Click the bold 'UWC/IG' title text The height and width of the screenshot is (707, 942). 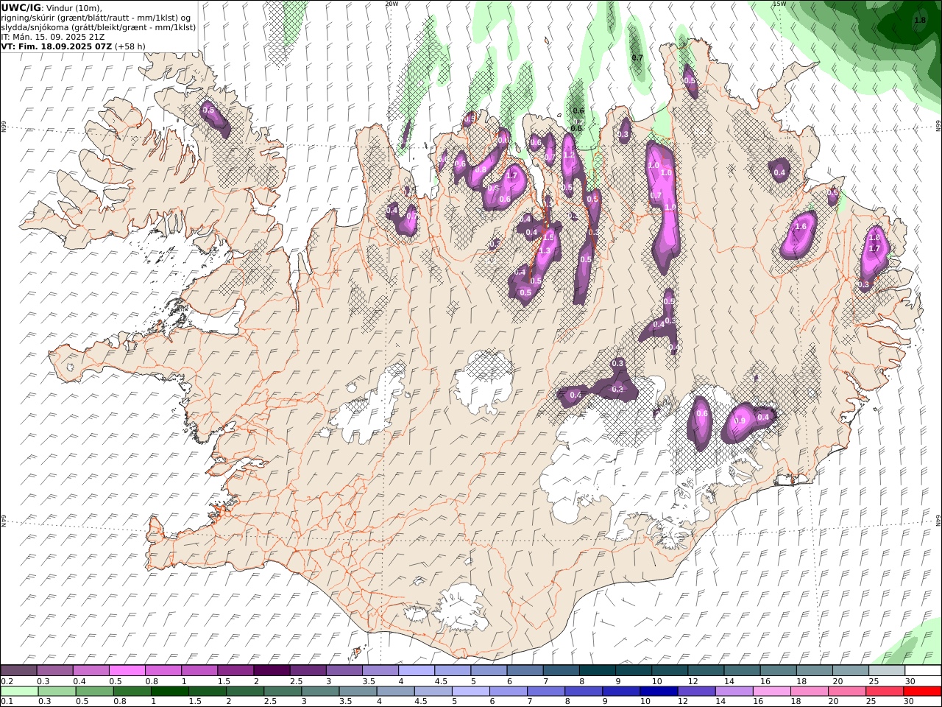[x=21, y=7]
